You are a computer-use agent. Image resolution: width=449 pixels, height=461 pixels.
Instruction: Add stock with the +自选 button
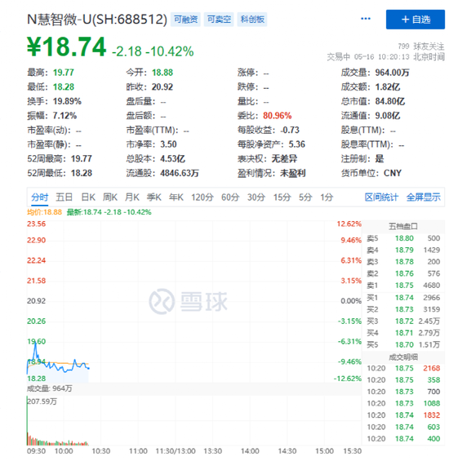[x=416, y=20]
